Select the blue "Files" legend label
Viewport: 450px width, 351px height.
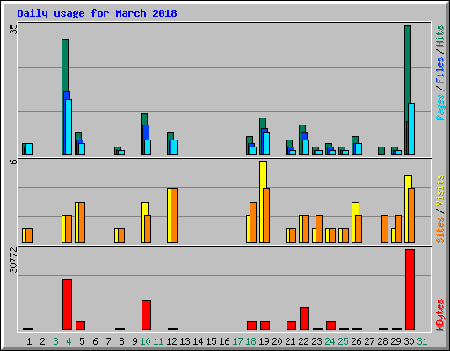click(439, 69)
